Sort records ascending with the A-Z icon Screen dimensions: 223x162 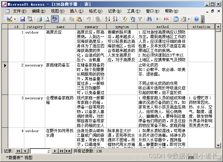point(107,19)
